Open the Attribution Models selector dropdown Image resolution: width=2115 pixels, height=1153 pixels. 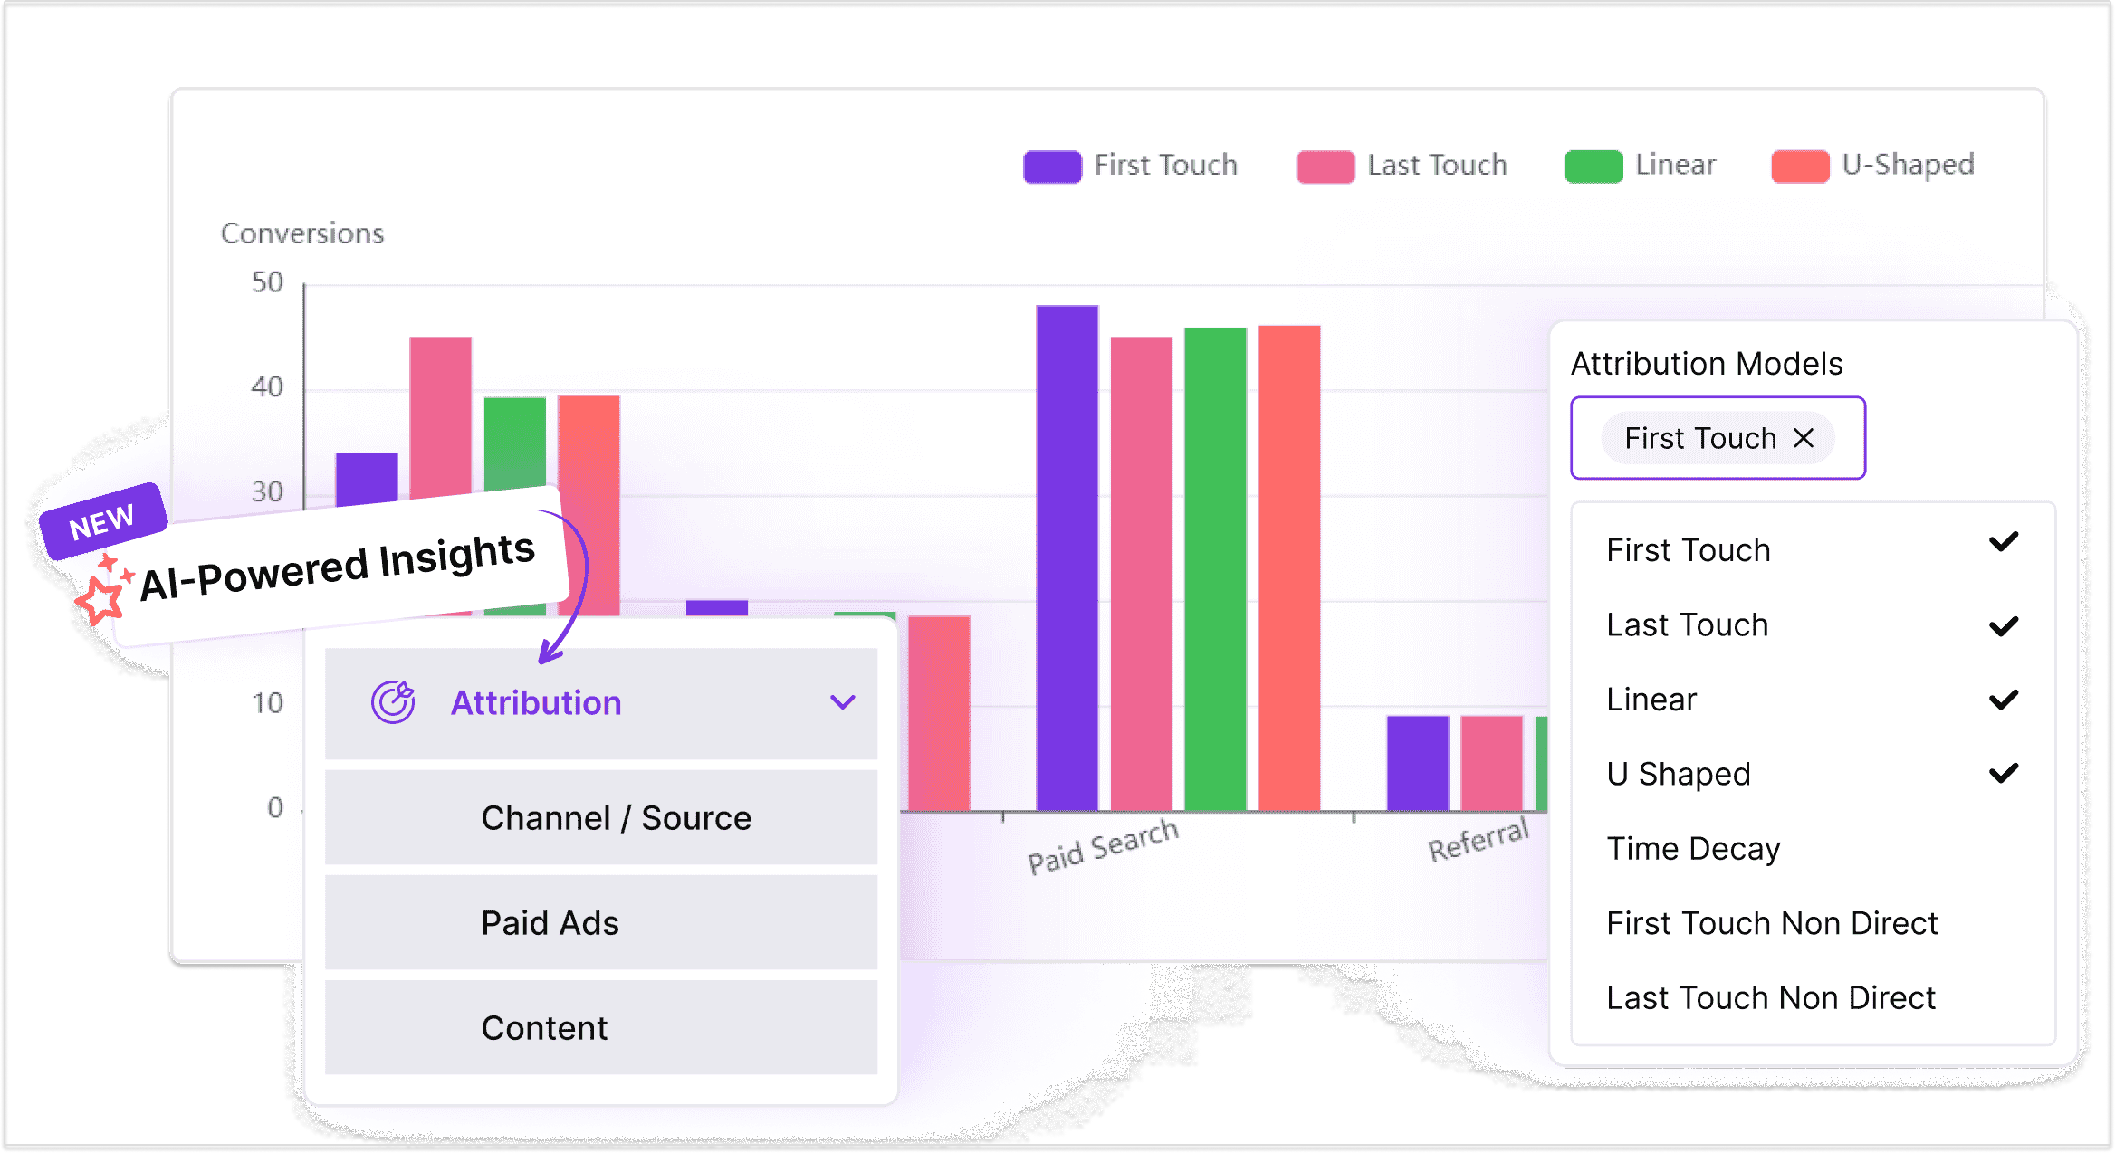pyautogui.click(x=1718, y=437)
